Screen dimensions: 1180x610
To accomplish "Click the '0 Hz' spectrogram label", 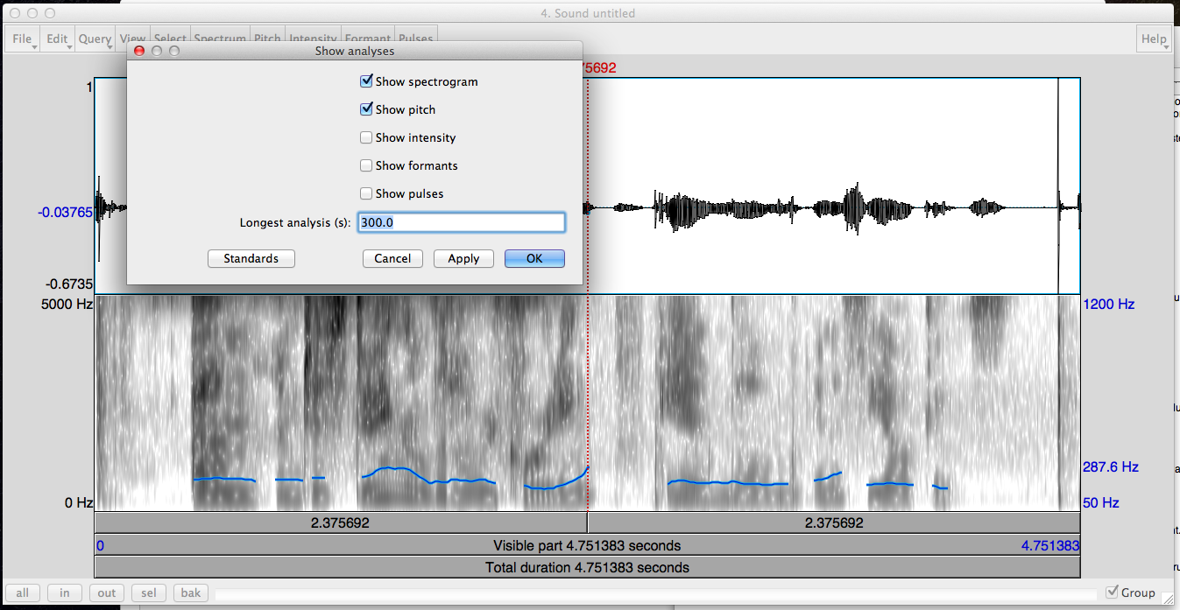I will (x=78, y=503).
